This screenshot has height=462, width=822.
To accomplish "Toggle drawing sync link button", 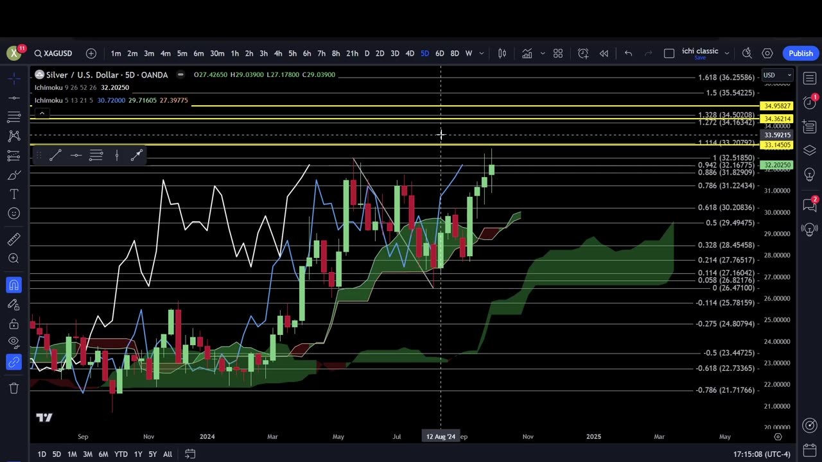I will (13, 362).
